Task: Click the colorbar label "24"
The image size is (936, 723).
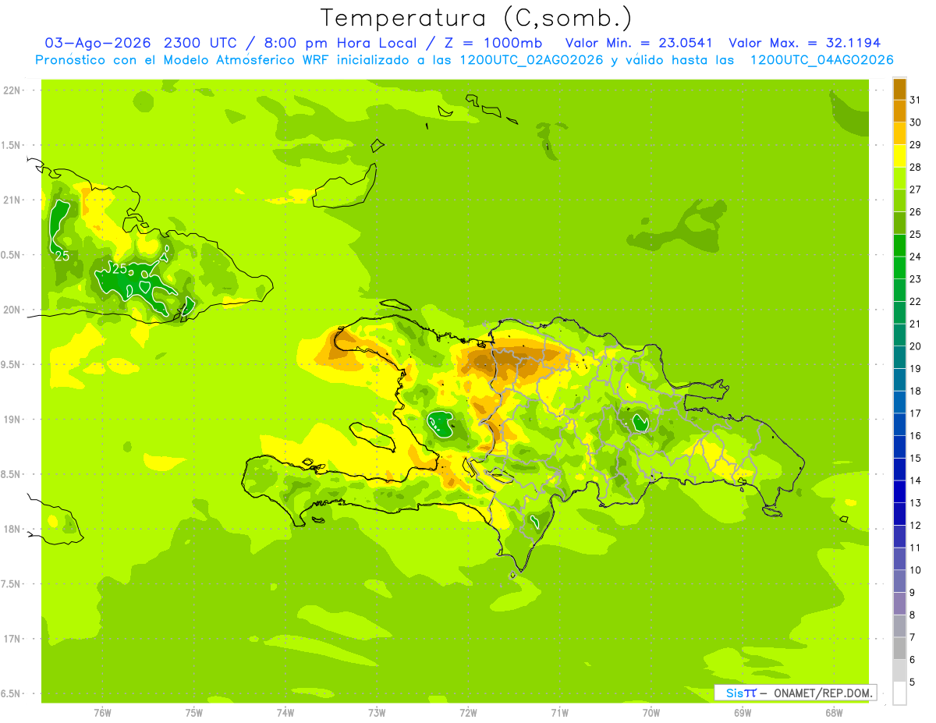Action: [x=916, y=257]
